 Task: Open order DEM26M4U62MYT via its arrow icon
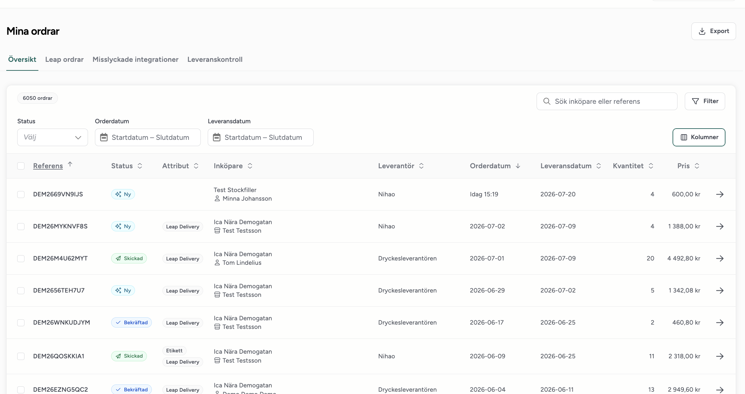pyautogui.click(x=720, y=258)
